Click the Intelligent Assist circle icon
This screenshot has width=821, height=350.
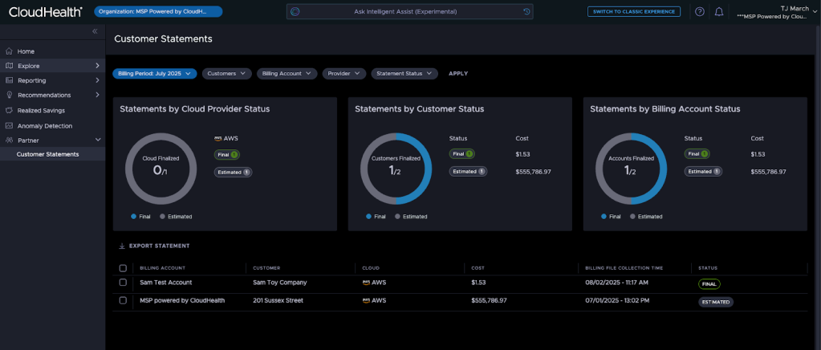[x=295, y=11]
